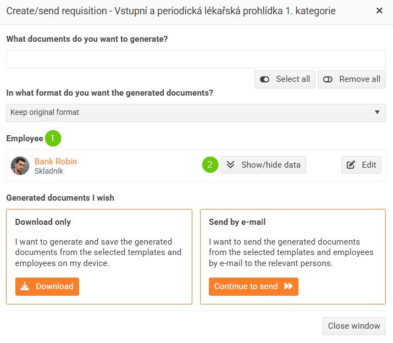Image resolution: width=393 pixels, height=343 pixels.
Task: Toggle Remove all documents
Action: pos(352,79)
